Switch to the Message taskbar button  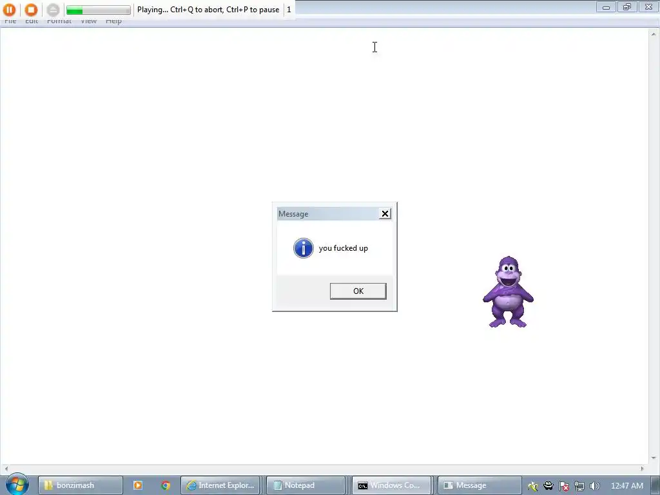(x=480, y=485)
